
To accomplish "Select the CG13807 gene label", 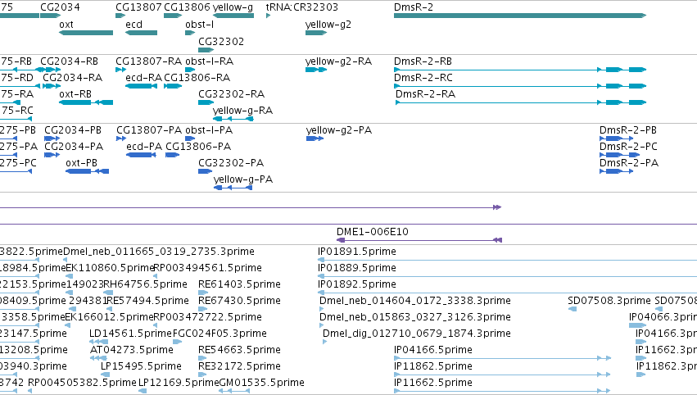I will click(138, 7).
